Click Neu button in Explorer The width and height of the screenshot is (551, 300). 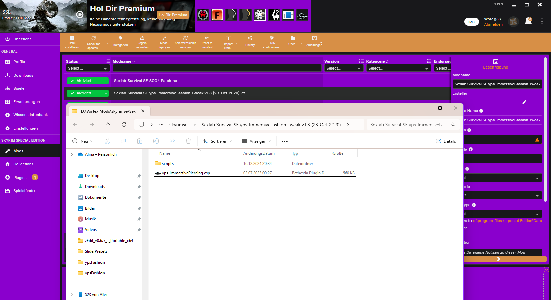(x=83, y=141)
